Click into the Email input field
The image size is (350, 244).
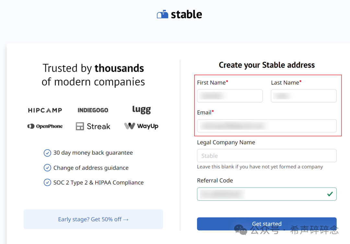point(267,126)
